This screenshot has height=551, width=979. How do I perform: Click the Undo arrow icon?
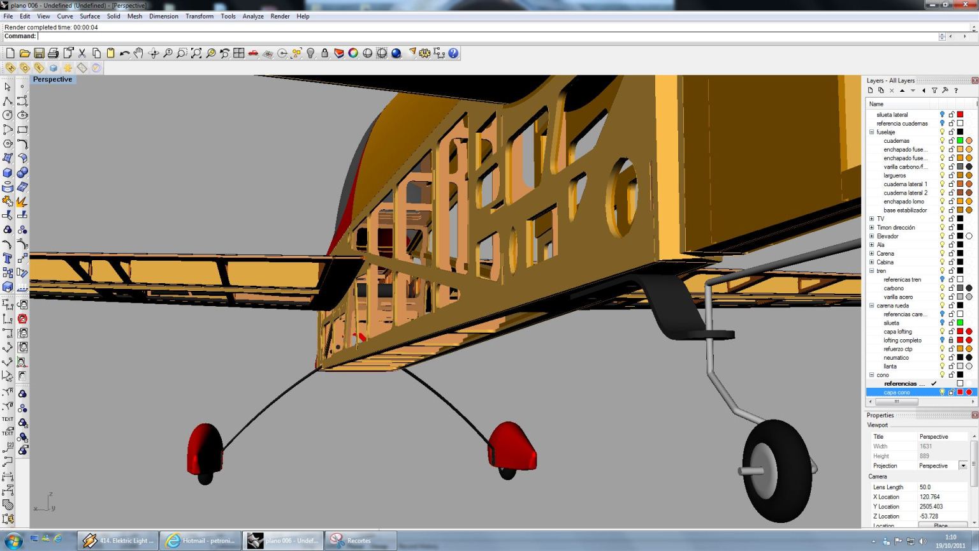click(x=124, y=54)
